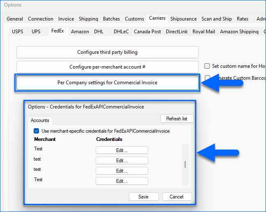Switch to the Connection tab
Viewport: 266px width, 212px height.
tap(41, 18)
